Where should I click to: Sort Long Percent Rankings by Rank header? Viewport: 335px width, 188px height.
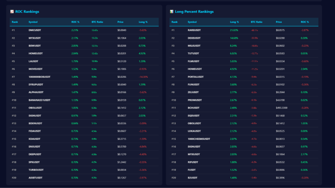[174, 22]
